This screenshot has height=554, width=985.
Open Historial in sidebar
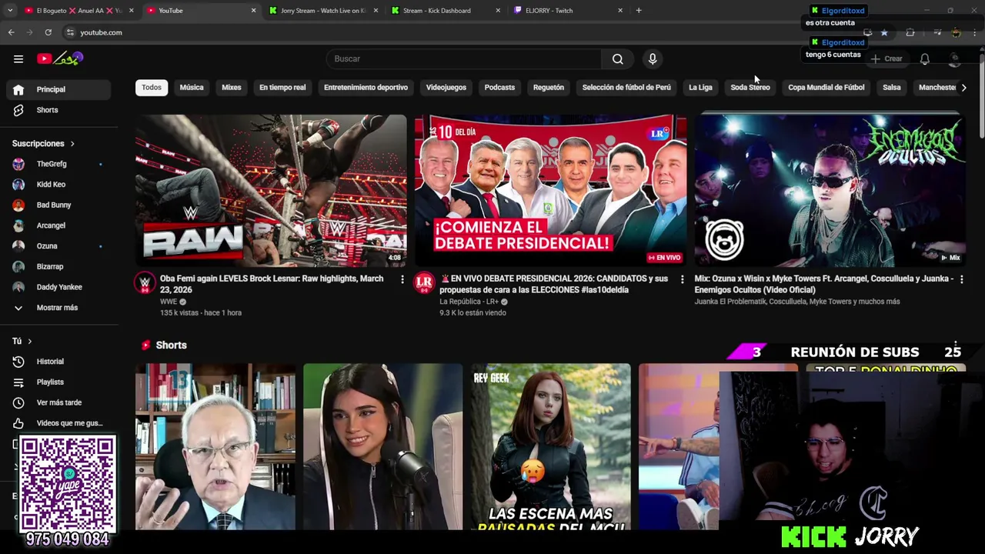(x=58, y=362)
